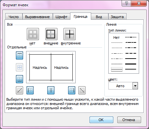
Task: Select the medium dashed line style
Action: (131, 53)
